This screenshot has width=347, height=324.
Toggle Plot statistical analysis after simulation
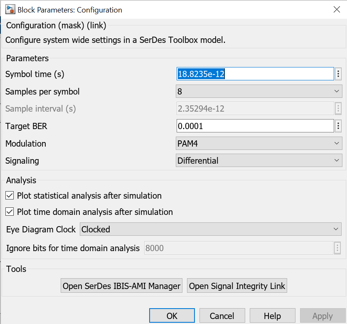coord(10,195)
